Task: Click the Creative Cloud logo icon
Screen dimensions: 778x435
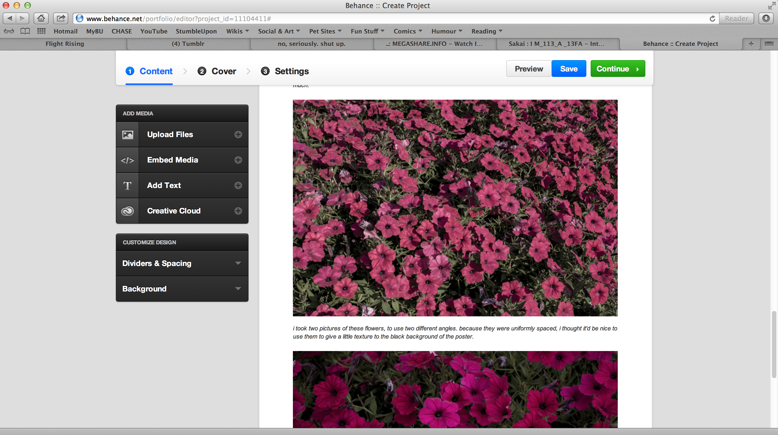Action: [x=128, y=211]
